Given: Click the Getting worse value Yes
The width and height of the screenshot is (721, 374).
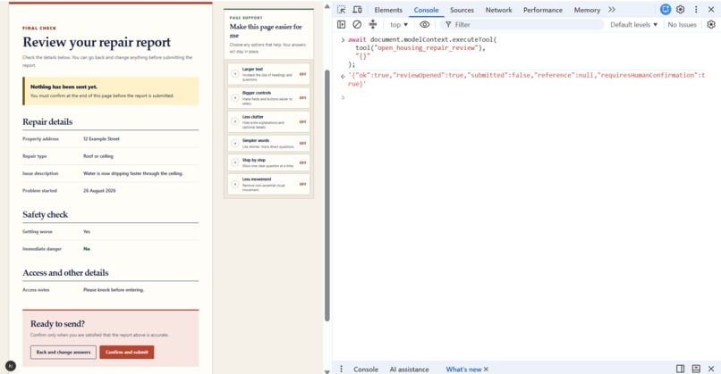Looking at the screenshot, I should [87, 231].
